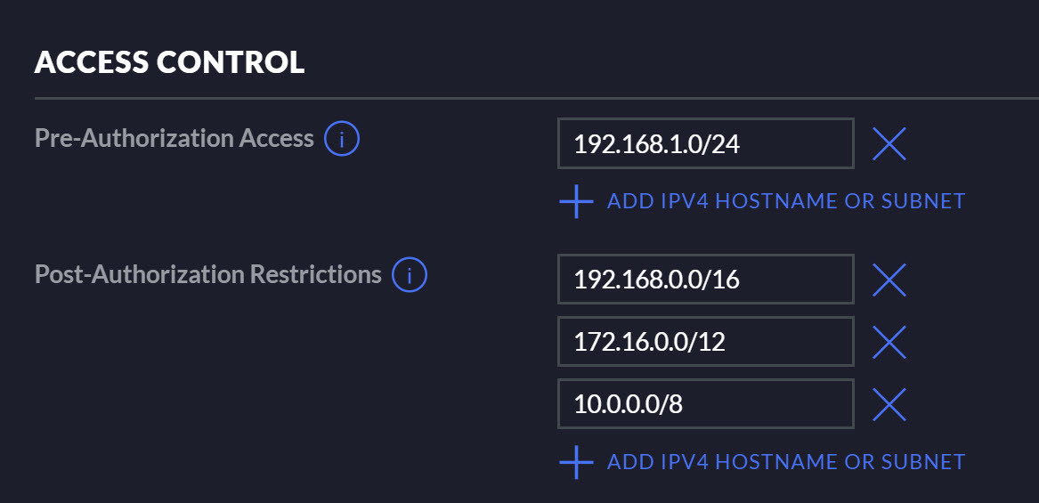Delete the 192.168.0.0/16 restriction

pos(889,280)
